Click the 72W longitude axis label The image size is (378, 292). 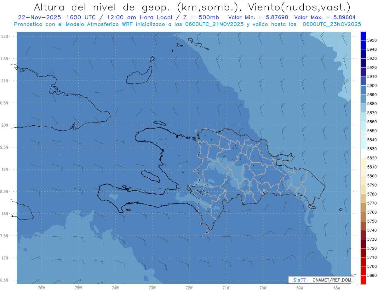tap(189, 288)
